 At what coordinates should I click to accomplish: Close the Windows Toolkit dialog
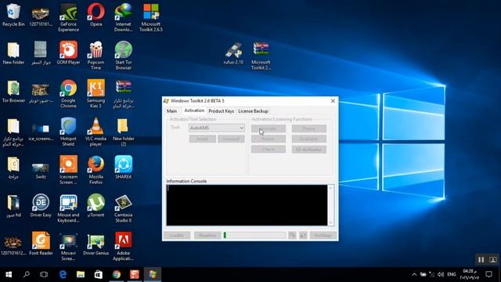(x=333, y=101)
